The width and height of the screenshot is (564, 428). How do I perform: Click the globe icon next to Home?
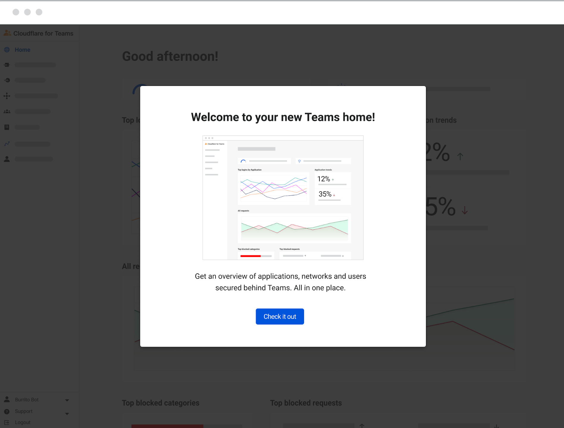[x=7, y=50]
